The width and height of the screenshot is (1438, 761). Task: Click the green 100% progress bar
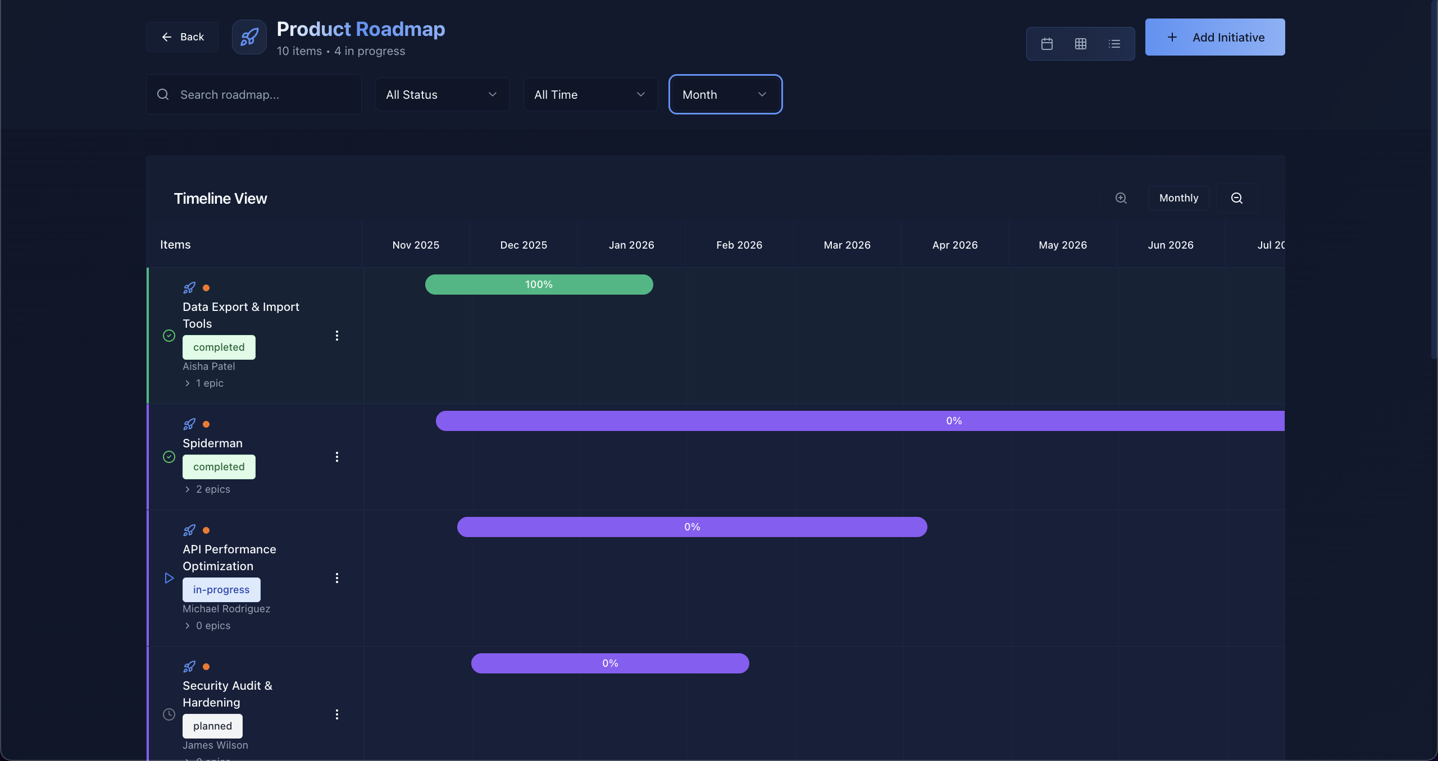(x=539, y=285)
